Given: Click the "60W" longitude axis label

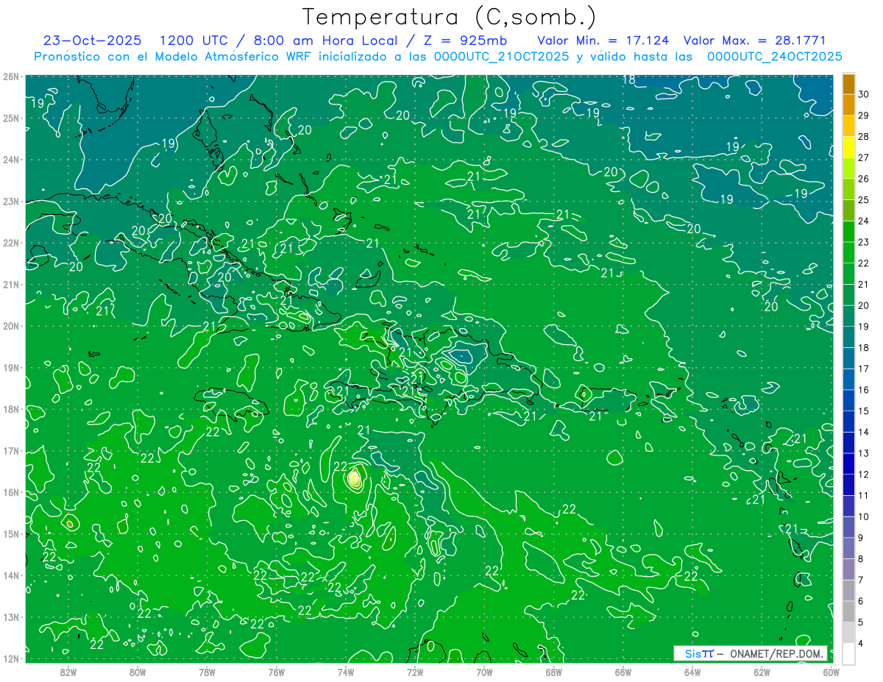Looking at the screenshot, I should pyautogui.click(x=830, y=672).
